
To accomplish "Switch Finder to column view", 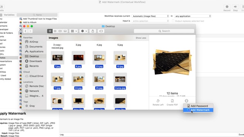I will click(x=60, y=31).
